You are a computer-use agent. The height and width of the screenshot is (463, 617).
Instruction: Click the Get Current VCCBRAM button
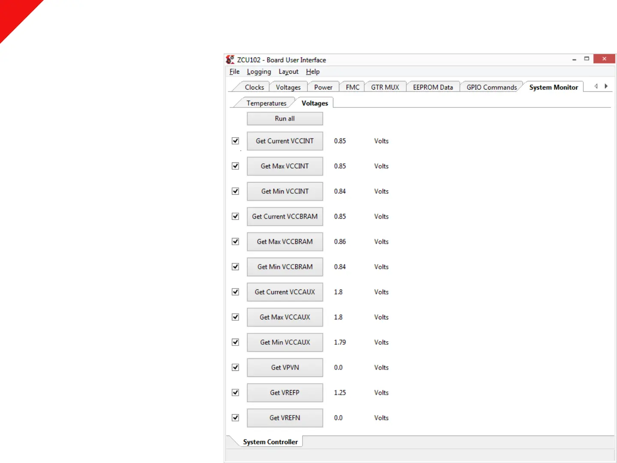tap(285, 216)
